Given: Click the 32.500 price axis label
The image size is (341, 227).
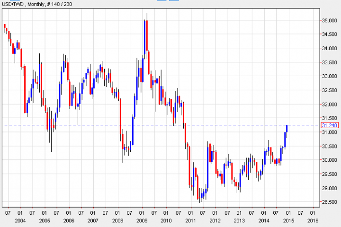Looking at the screenshot, I should (x=329, y=90).
